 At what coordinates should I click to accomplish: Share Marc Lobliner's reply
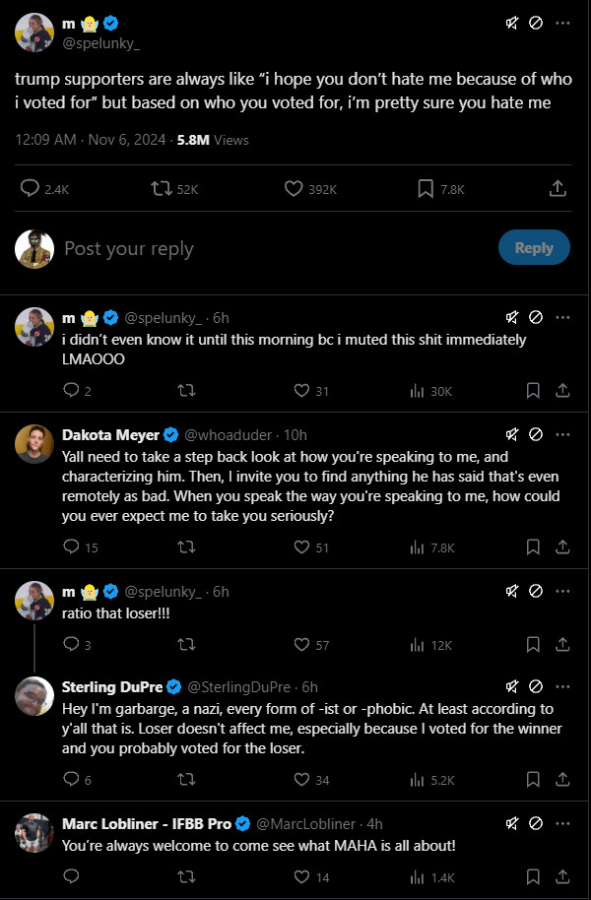tap(562, 876)
